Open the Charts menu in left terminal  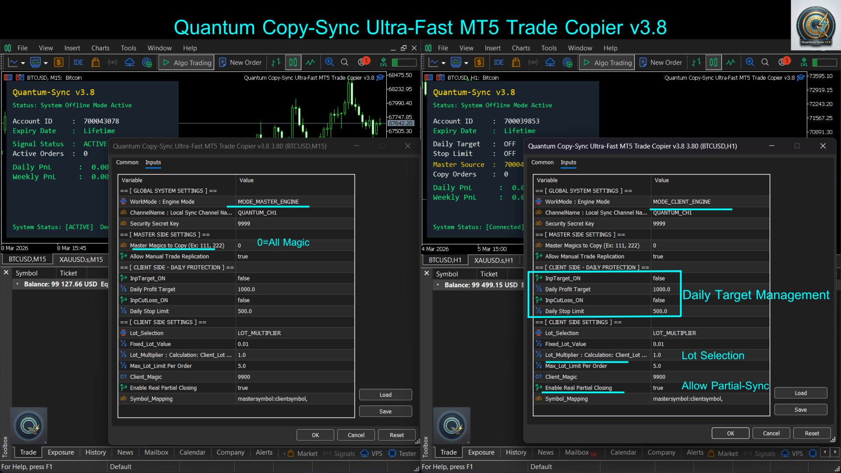[100, 48]
